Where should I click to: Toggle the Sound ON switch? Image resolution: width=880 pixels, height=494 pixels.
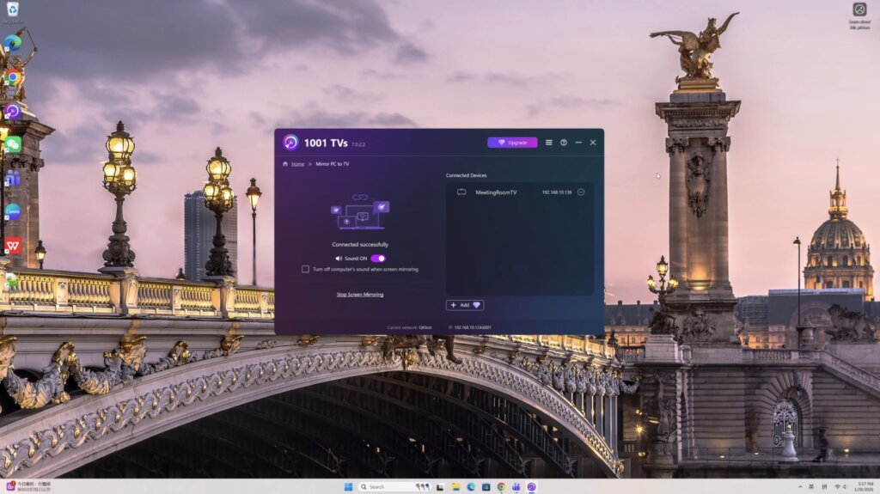tap(378, 258)
